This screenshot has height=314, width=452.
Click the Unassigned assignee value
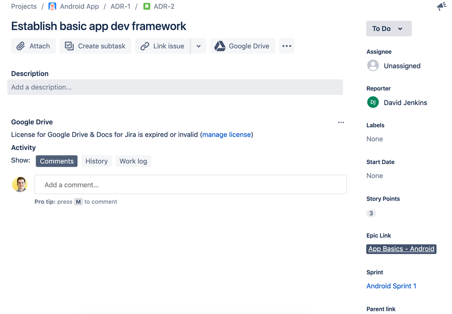coord(402,66)
